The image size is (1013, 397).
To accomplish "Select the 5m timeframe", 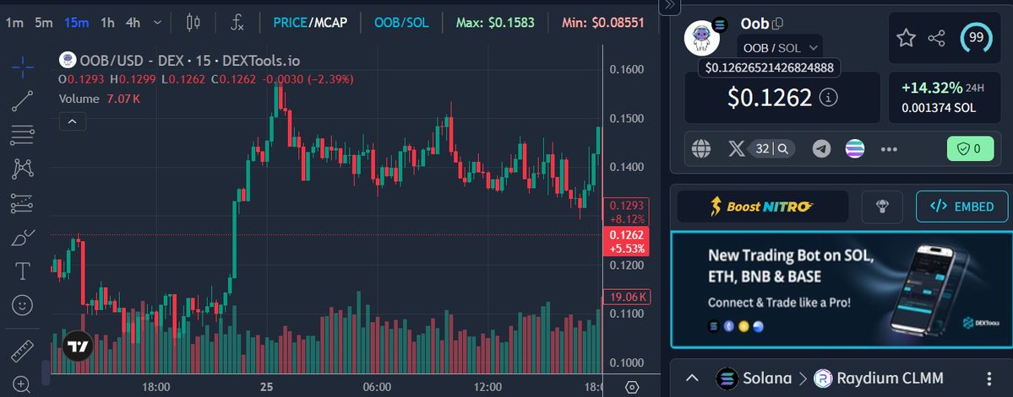I will point(44,24).
